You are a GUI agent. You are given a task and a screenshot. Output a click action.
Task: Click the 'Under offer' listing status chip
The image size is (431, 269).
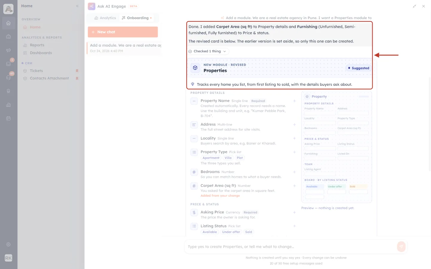(231, 232)
